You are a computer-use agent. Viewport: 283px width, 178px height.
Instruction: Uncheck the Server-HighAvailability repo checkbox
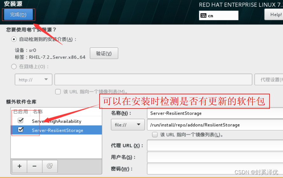point(21,120)
